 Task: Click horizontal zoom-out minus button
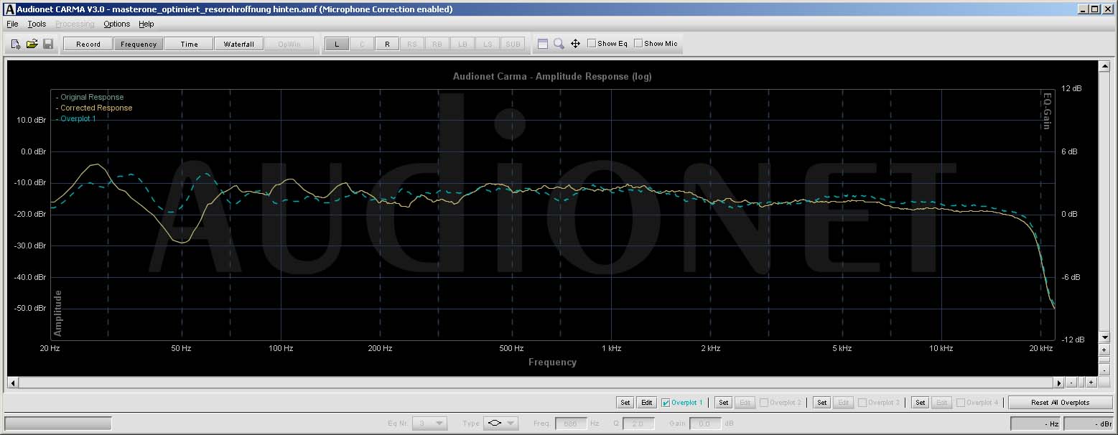point(1071,383)
